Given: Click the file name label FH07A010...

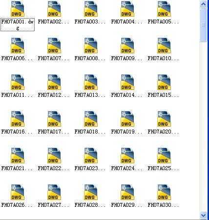Looking at the screenshot, I should click(x=163, y=58).
